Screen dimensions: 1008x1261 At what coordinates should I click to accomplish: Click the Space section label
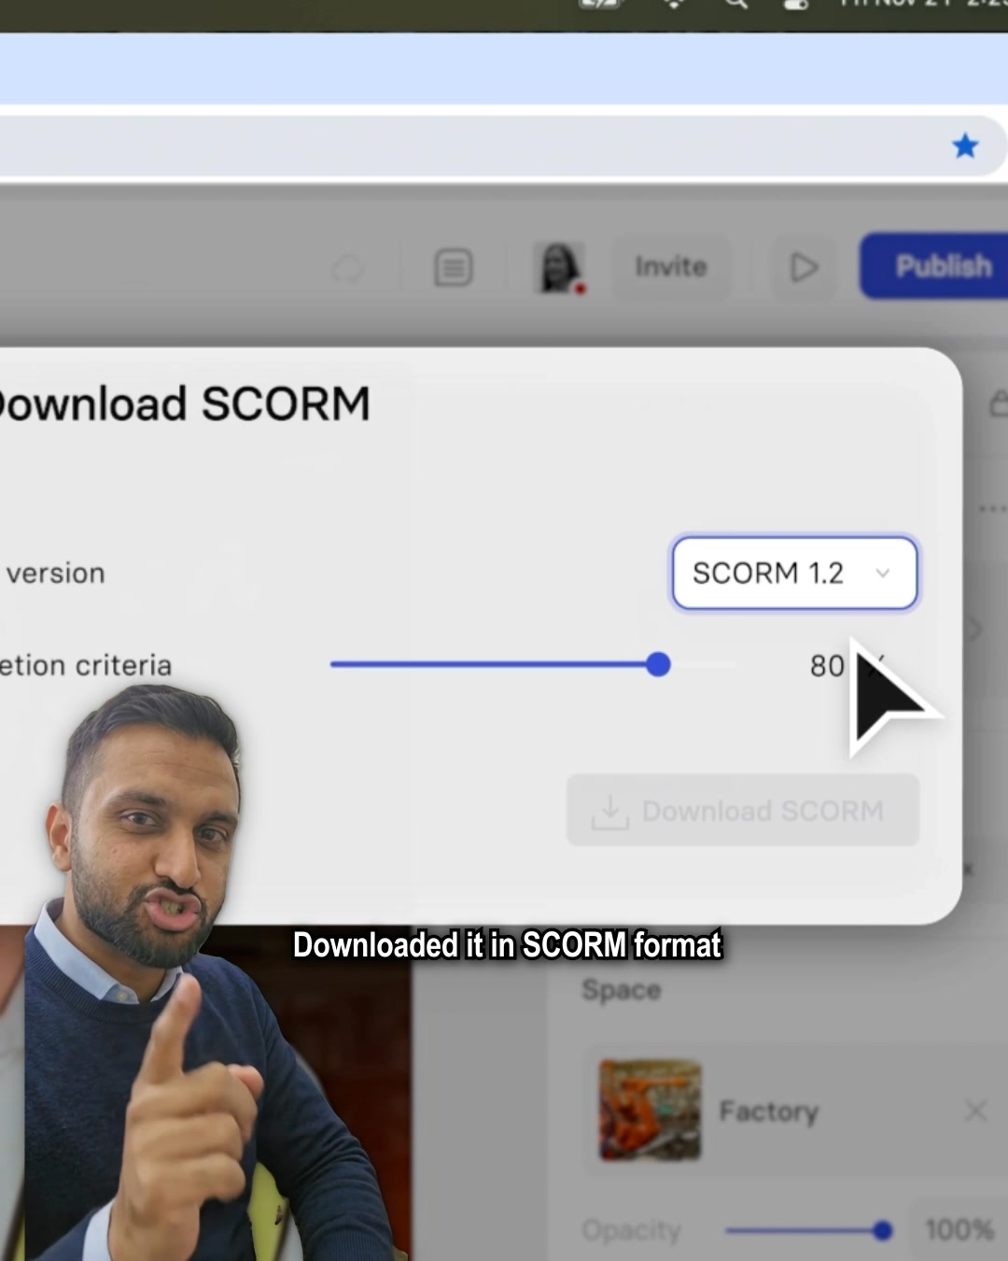(x=622, y=990)
